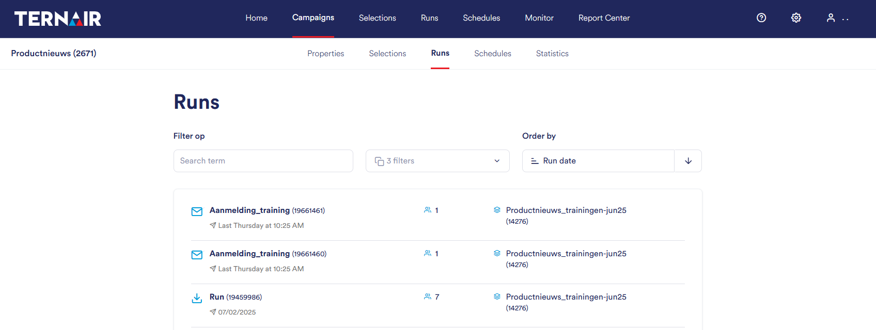Click the user account icon

[831, 18]
